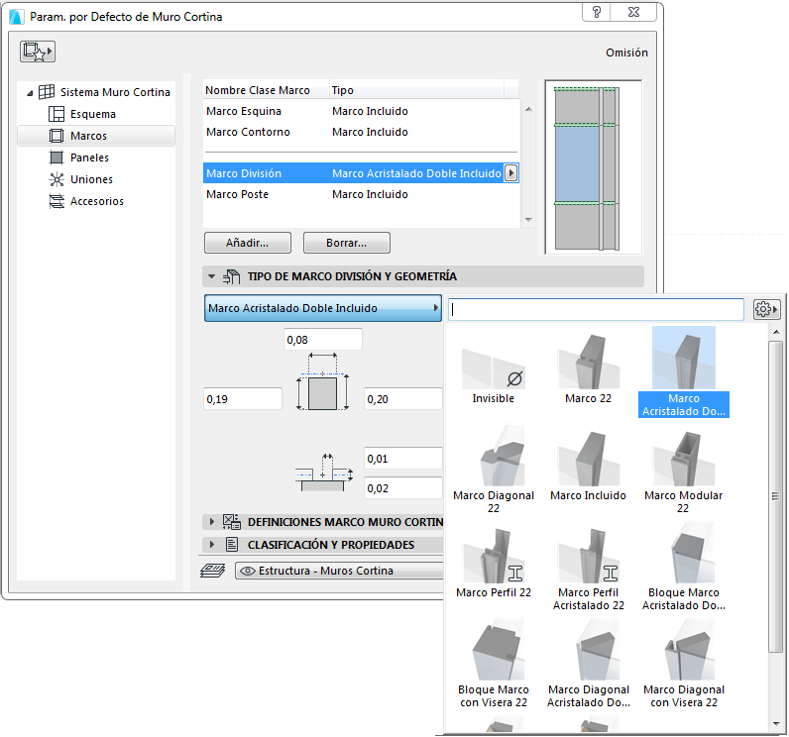
Task: Click the help question mark button
Action: coord(597,12)
